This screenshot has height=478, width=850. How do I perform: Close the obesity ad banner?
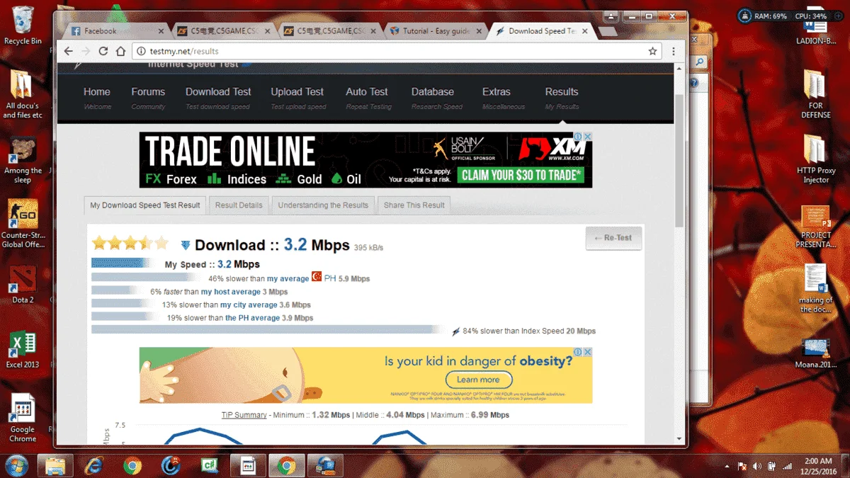587,352
